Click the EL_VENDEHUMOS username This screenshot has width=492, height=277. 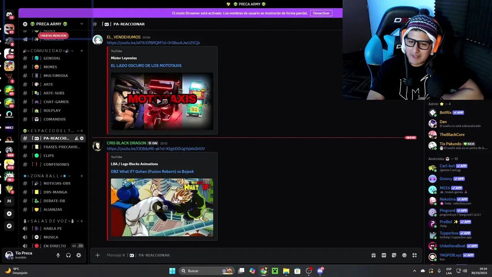123,37
